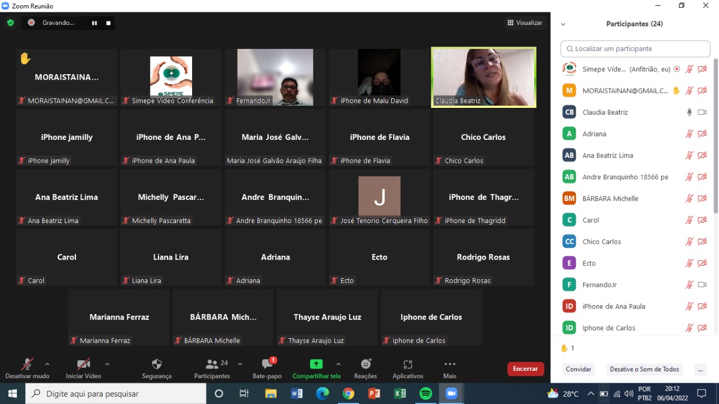
Task: Collapse the Participantes panel chevron
Action: pos(563,24)
